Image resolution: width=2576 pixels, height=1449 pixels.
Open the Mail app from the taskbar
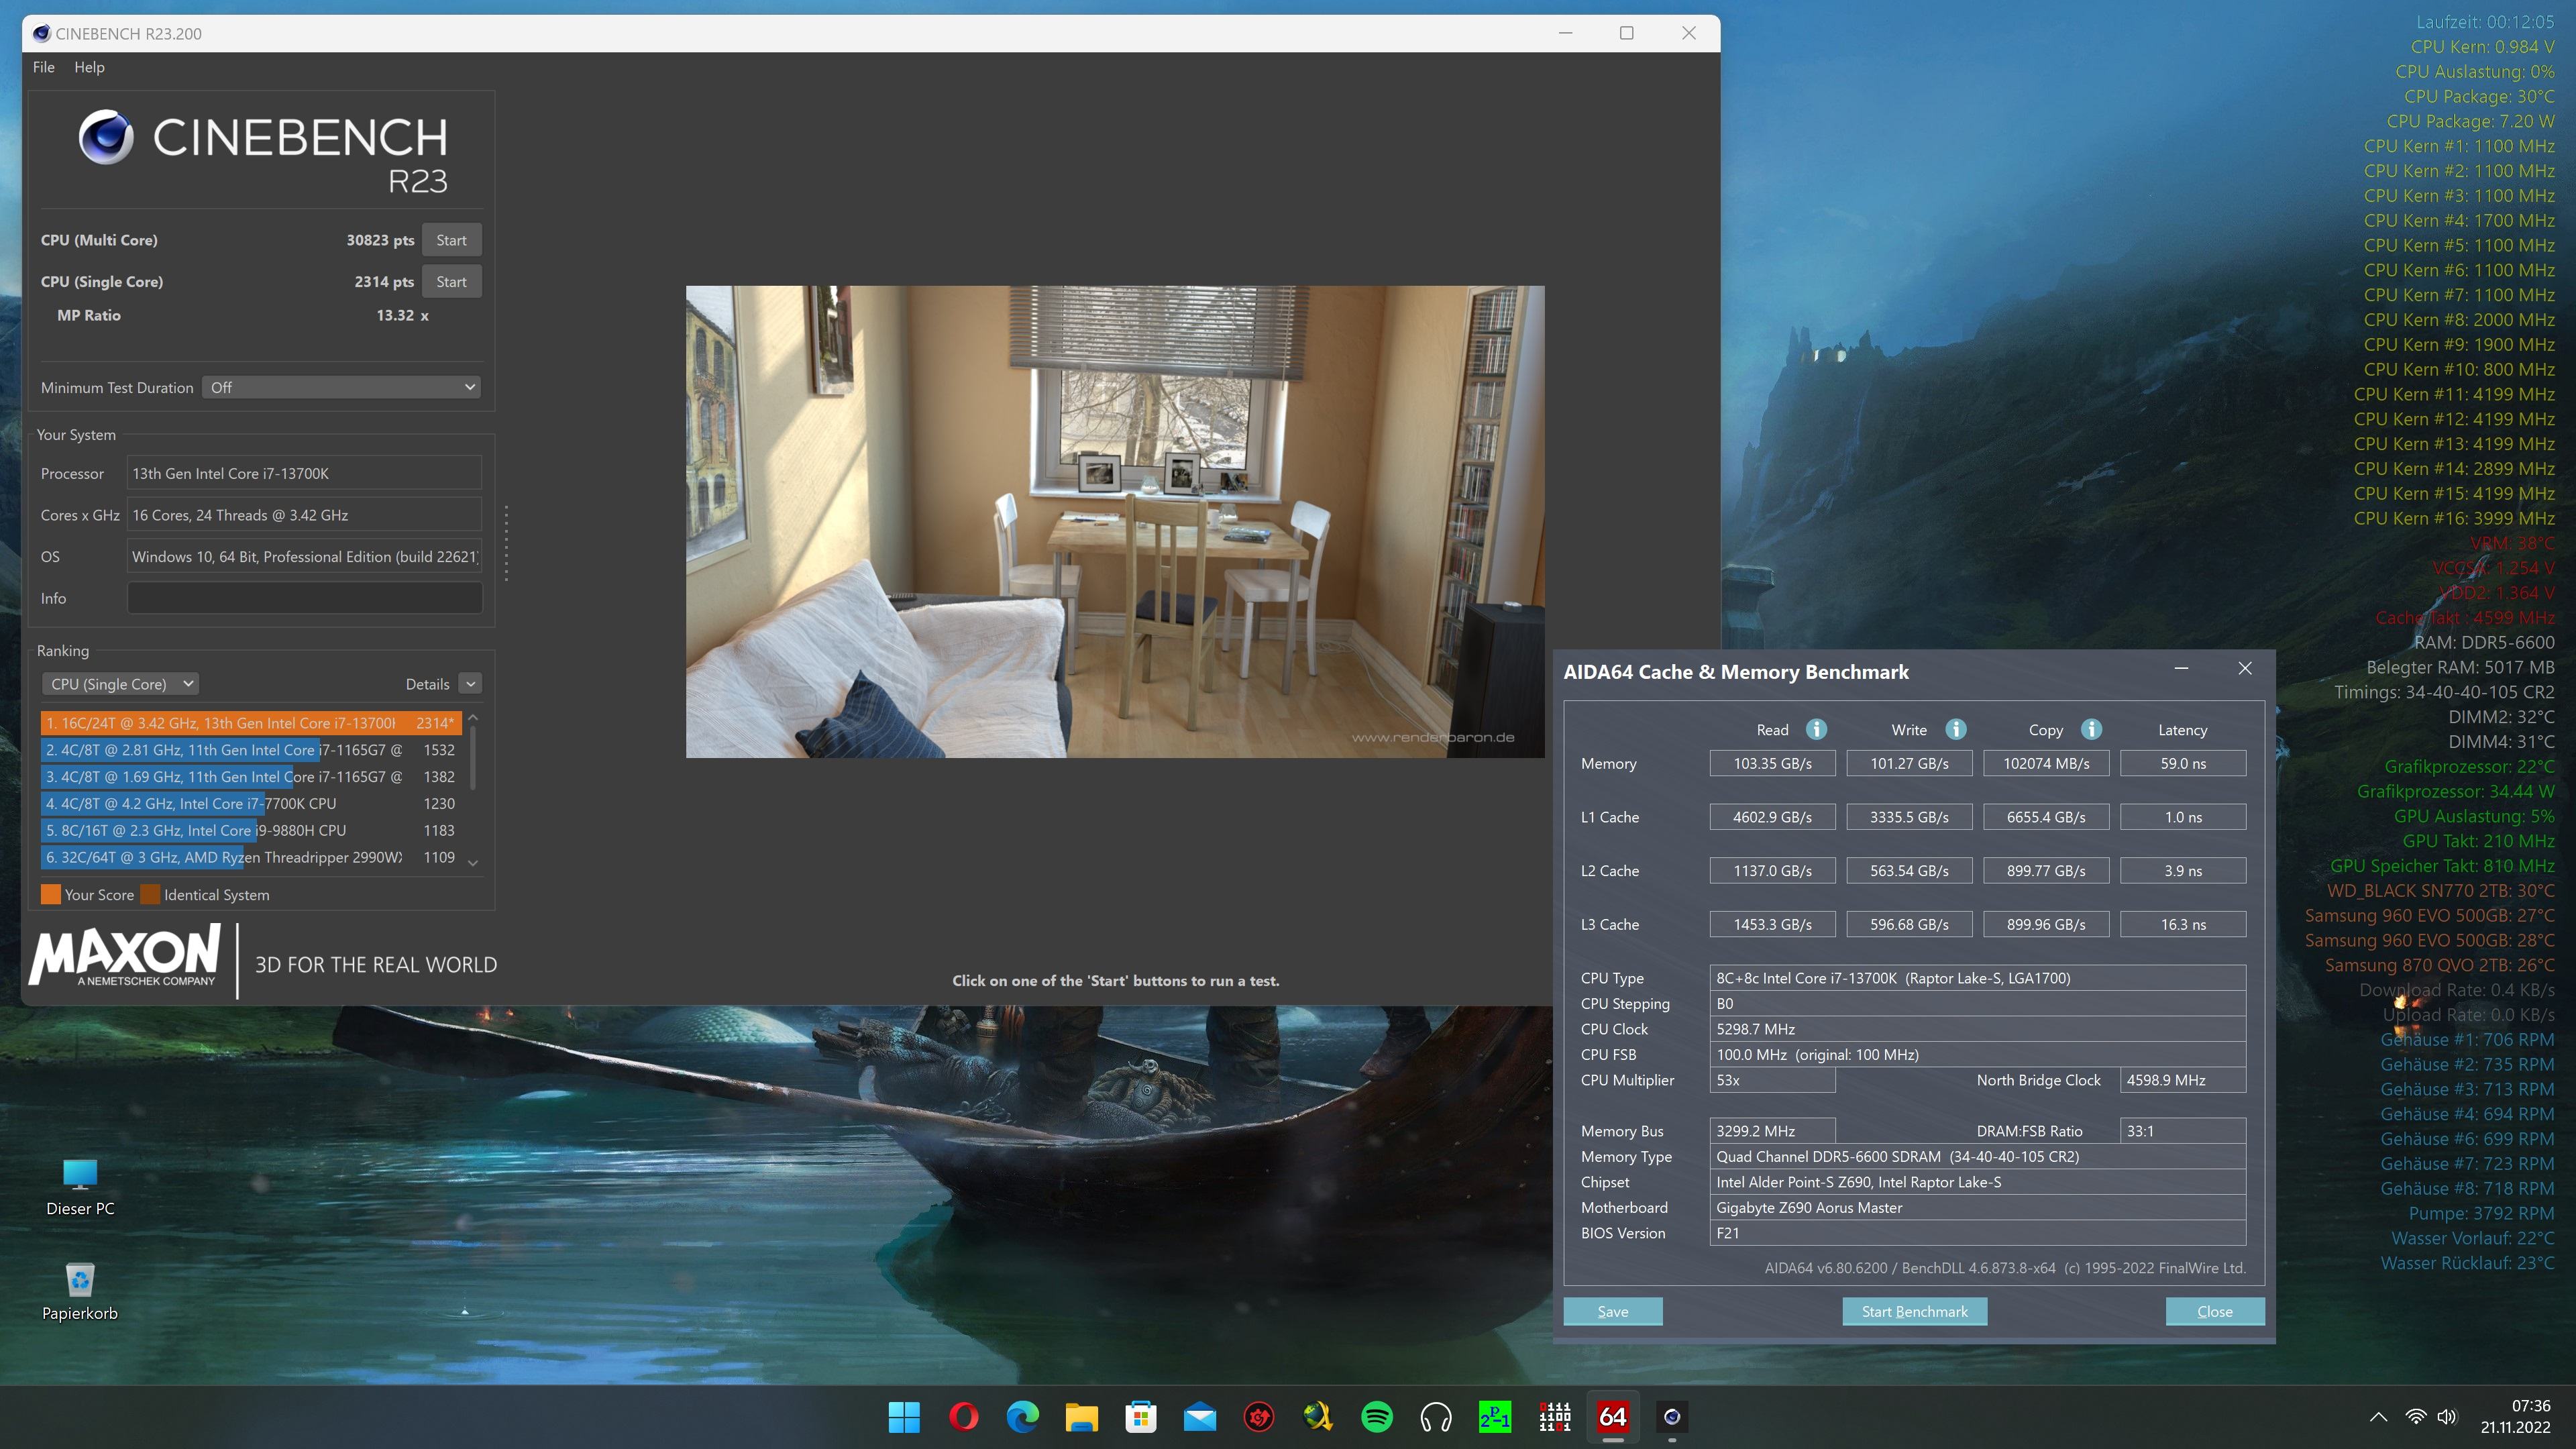coord(1199,1416)
